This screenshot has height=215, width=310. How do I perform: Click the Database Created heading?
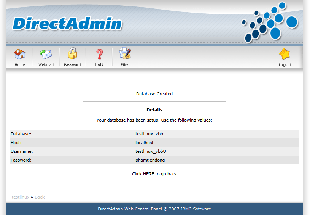tap(154, 94)
